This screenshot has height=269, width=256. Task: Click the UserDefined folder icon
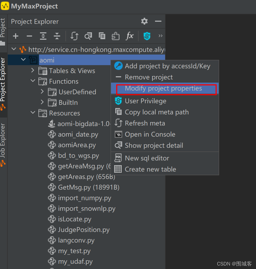point(52,92)
